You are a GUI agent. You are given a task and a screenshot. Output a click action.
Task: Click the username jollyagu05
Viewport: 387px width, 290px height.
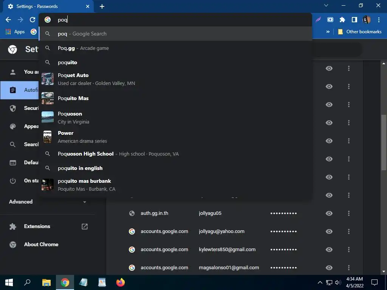coord(210,213)
